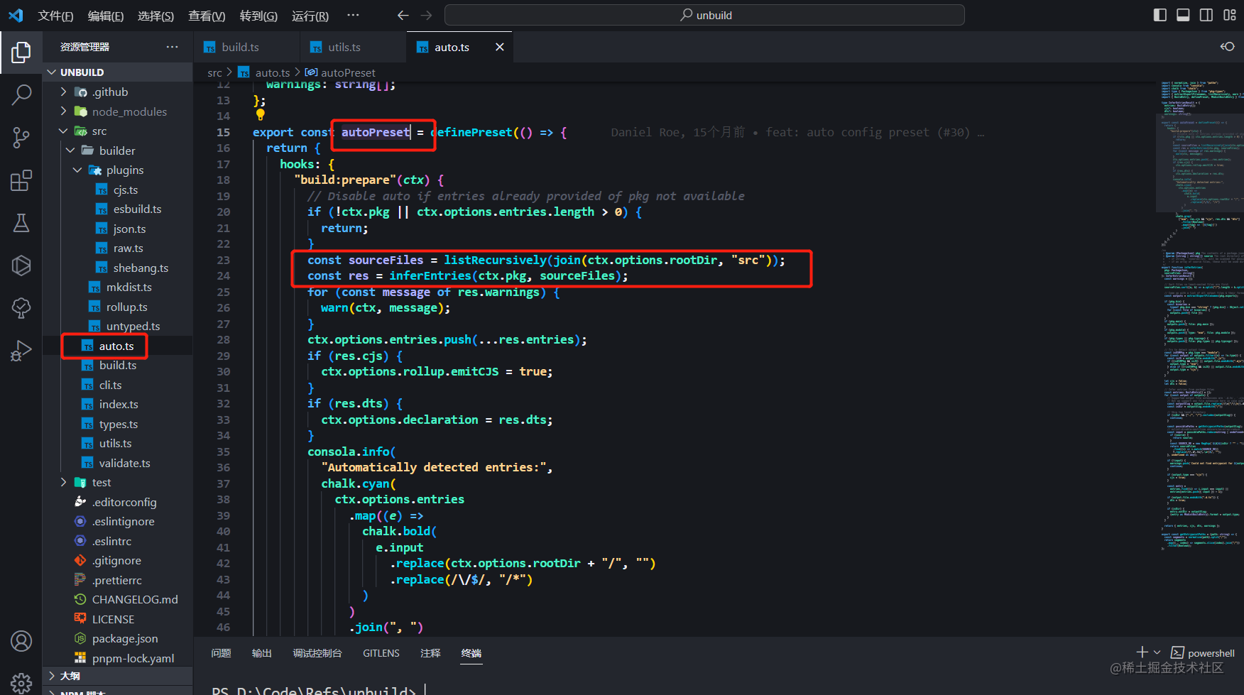The width and height of the screenshot is (1244, 695).
Task: Go back with the navigation arrow
Action: click(403, 15)
